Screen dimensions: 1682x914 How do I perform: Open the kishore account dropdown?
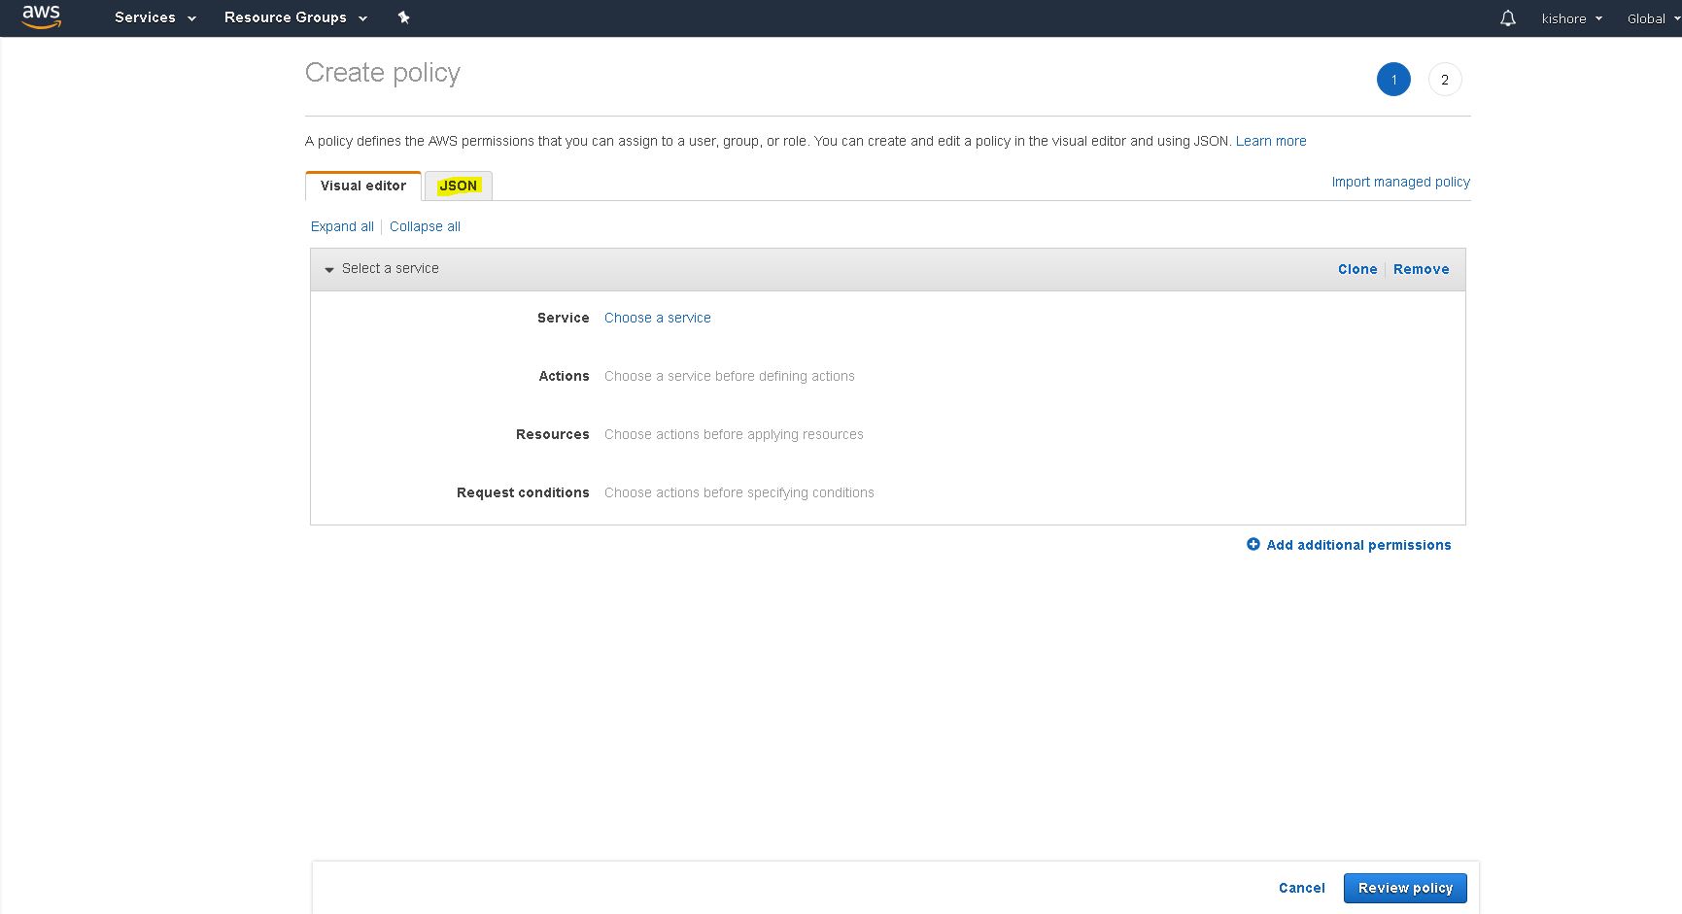point(1571,18)
